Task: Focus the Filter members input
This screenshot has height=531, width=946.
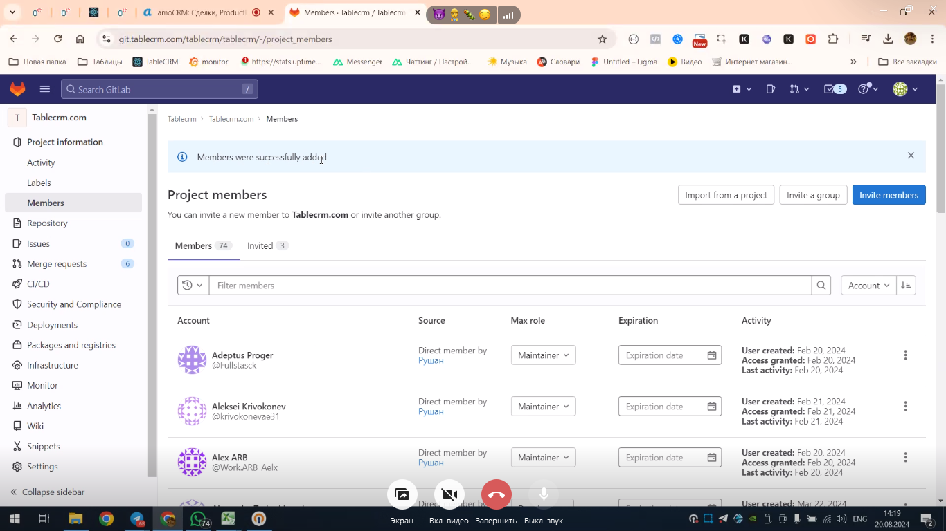Action: 510,285
